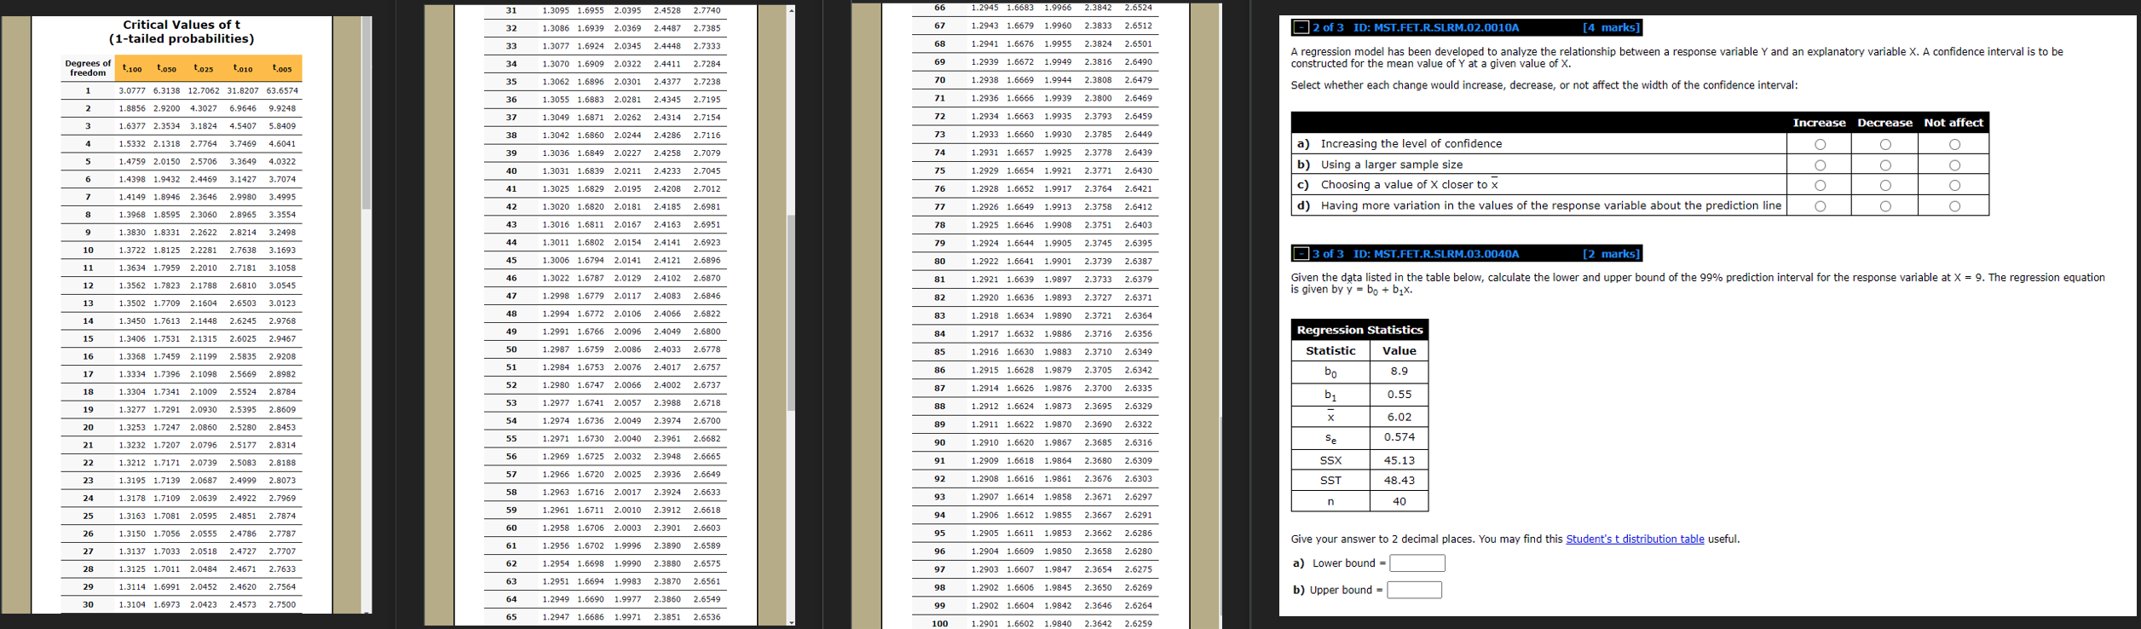The width and height of the screenshot is (2141, 629).
Task: Click the 'Not affect' column header
Action: [1953, 123]
